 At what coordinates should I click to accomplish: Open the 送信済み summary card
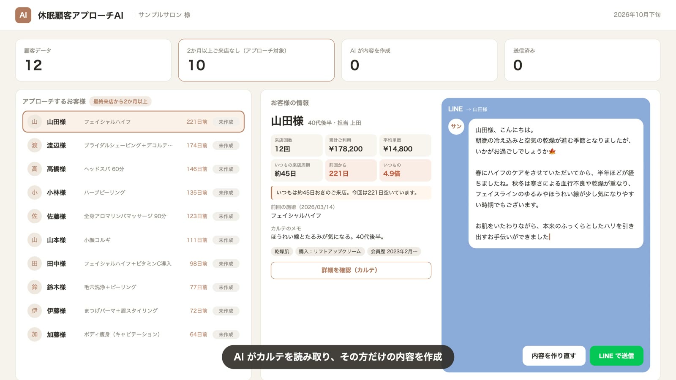[x=583, y=60]
